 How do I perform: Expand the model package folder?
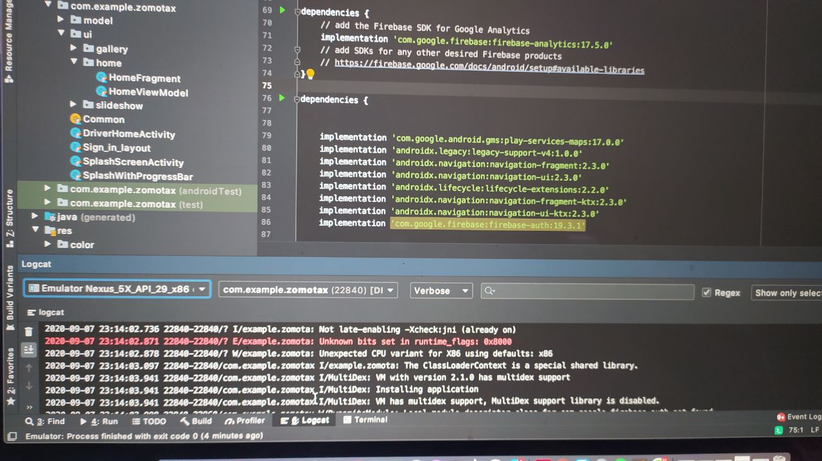pyautogui.click(x=60, y=19)
